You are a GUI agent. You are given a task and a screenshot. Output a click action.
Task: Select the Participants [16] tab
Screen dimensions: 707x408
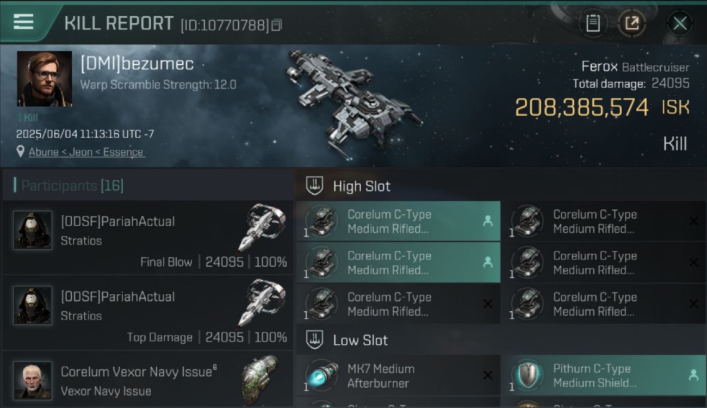pyautogui.click(x=72, y=186)
